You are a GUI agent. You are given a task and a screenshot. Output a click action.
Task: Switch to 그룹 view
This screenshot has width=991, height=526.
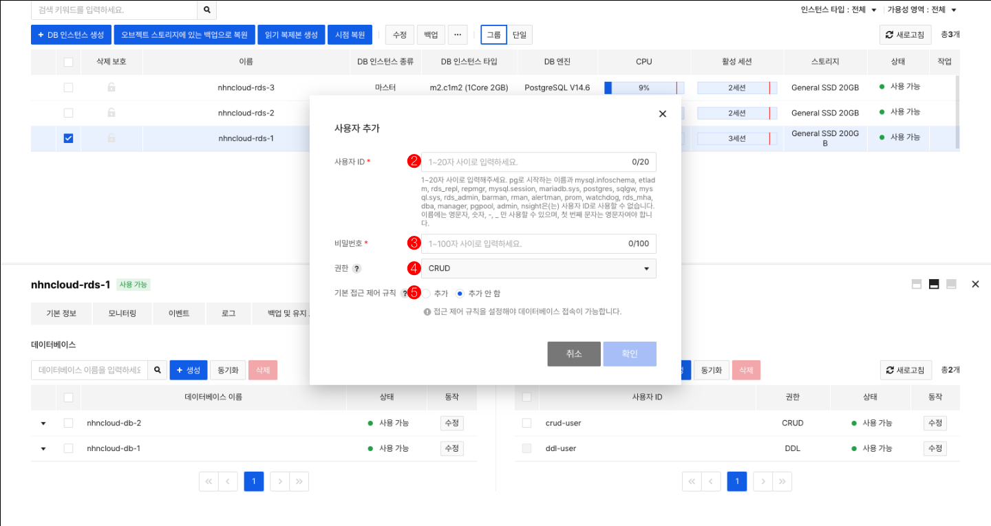[x=494, y=34]
